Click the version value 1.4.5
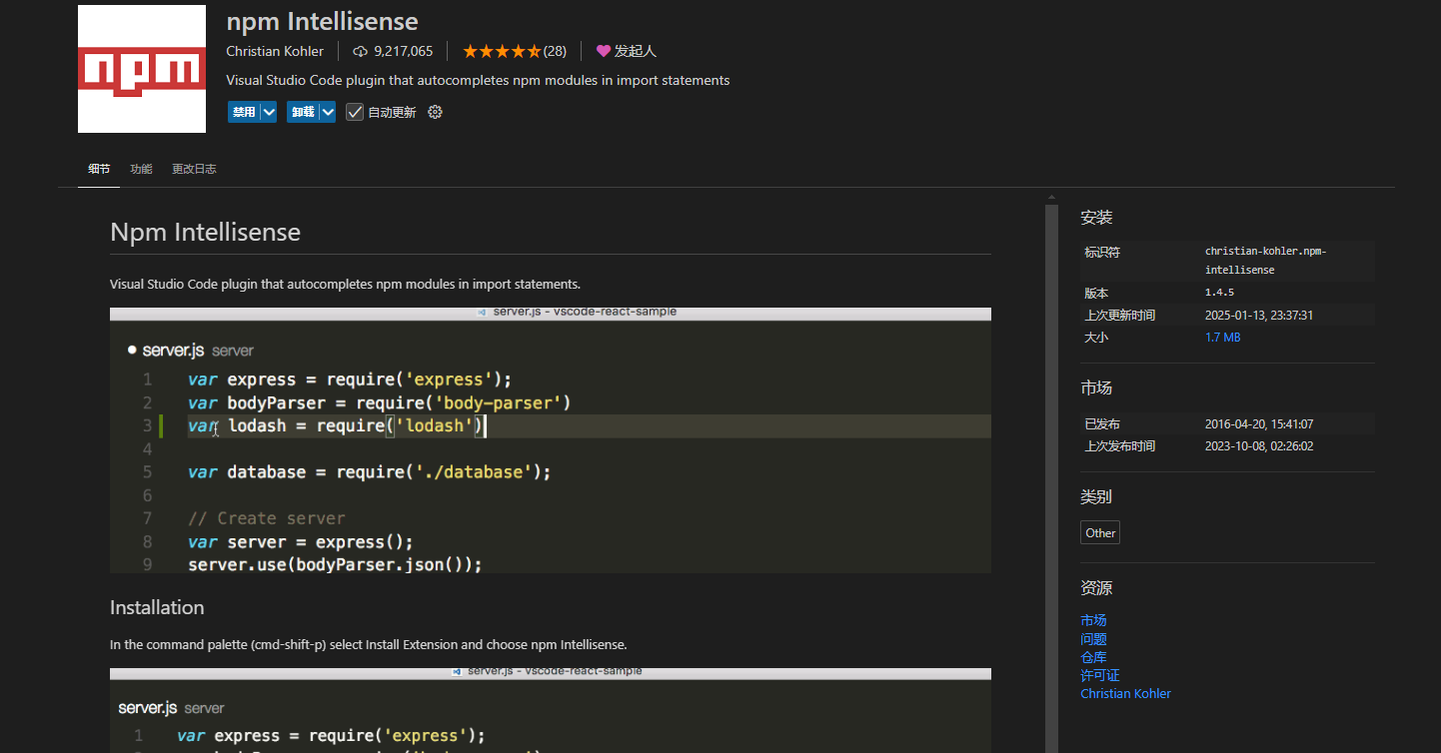 pyautogui.click(x=1219, y=293)
